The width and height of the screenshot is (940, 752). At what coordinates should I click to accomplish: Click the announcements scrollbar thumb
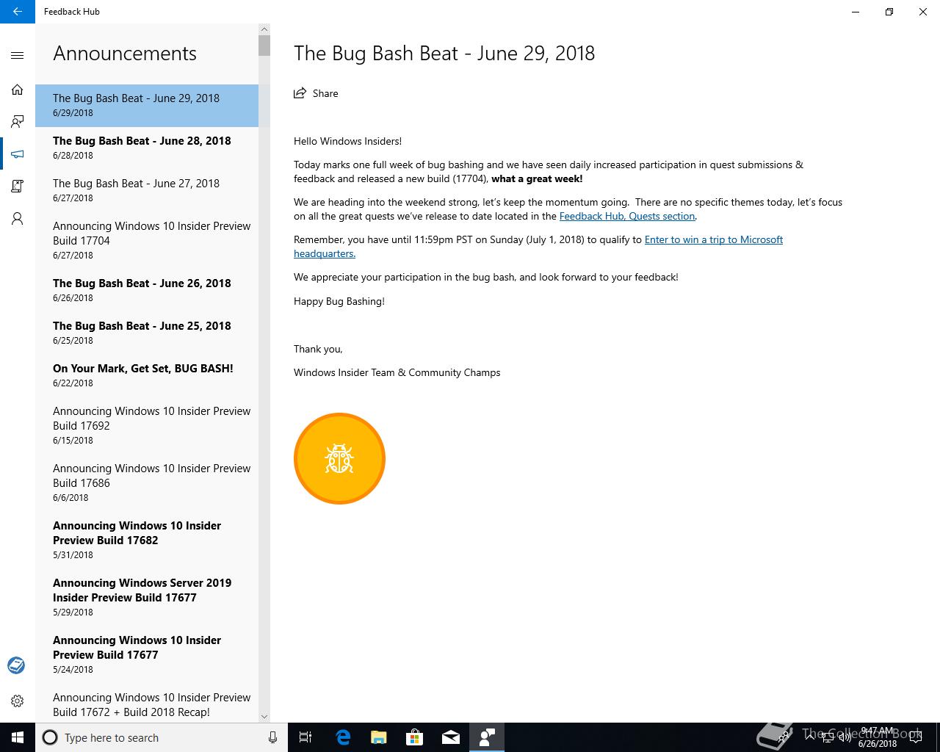pos(264,46)
